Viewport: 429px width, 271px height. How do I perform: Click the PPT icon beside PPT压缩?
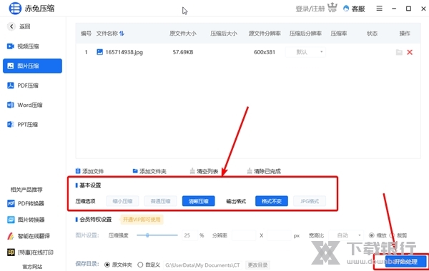point(11,125)
